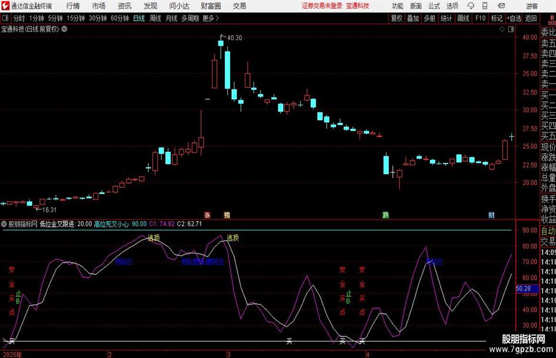The width and height of the screenshot is (556, 358).
Task: Click the 复权 toolbar button
Action: tap(397, 18)
